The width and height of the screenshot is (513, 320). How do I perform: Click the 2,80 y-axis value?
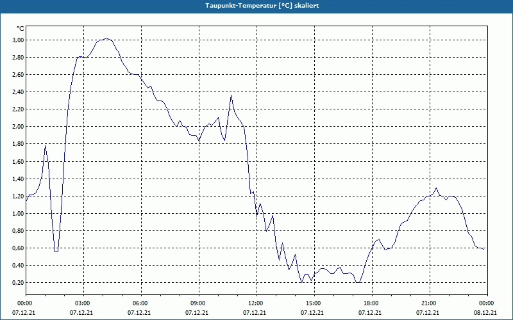tap(18, 58)
